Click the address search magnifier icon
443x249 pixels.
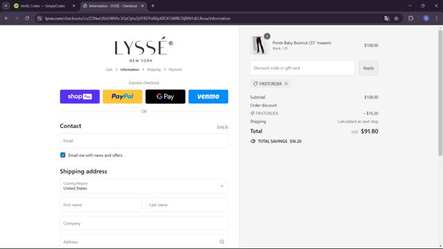click(x=221, y=242)
